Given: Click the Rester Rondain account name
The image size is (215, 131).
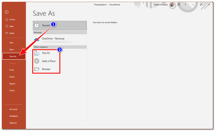Looking at the screenshot, I should pos(161,5).
